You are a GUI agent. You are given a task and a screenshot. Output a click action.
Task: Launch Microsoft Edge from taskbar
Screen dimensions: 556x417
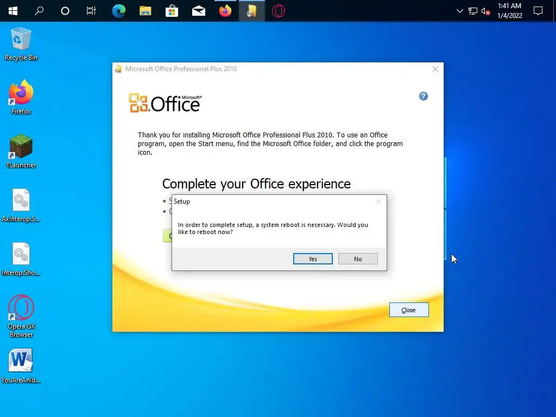click(x=119, y=11)
